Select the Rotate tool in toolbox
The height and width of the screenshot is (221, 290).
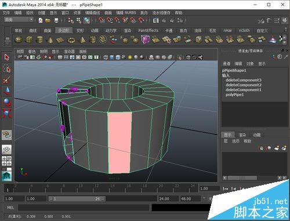pos(7,102)
